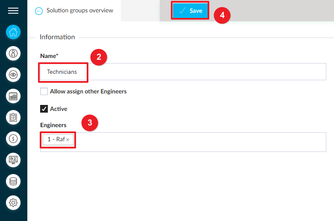Image resolution: width=334 pixels, height=221 pixels.
Task: Uncheck the Active checkbox
Action: click(x=44, y=109)
